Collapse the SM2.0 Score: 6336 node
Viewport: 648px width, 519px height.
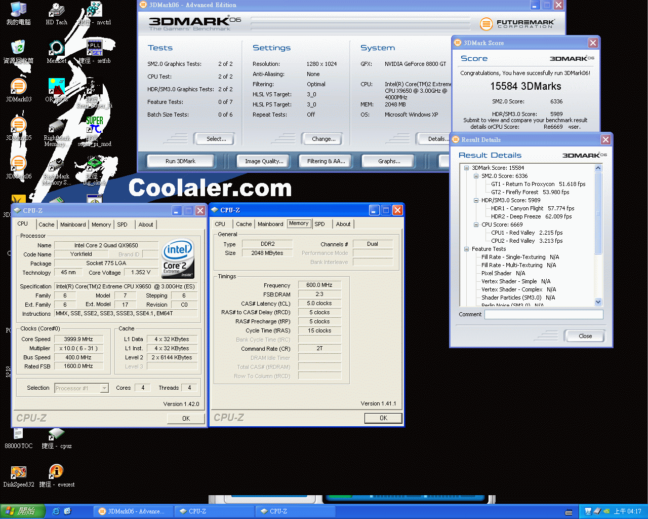(476, 176)
